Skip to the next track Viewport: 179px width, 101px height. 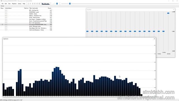tap(37, 4)
